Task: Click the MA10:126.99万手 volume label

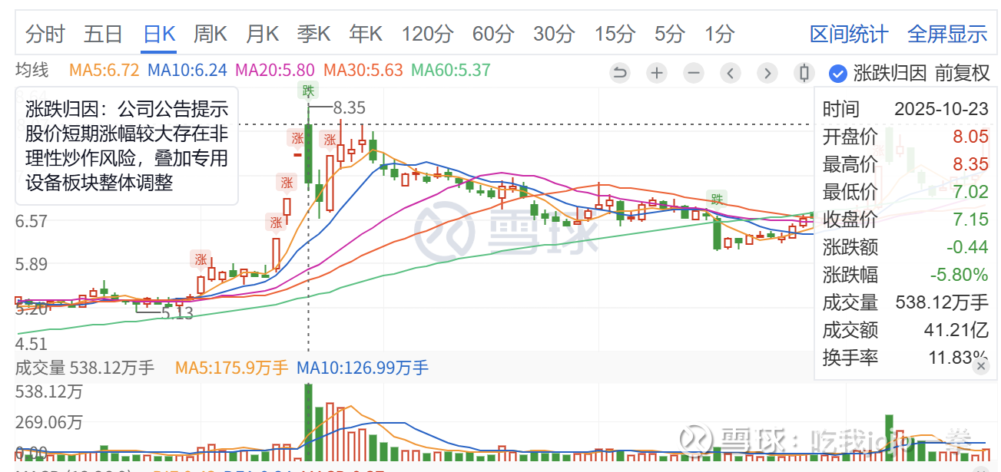Action: coord(362,368)
